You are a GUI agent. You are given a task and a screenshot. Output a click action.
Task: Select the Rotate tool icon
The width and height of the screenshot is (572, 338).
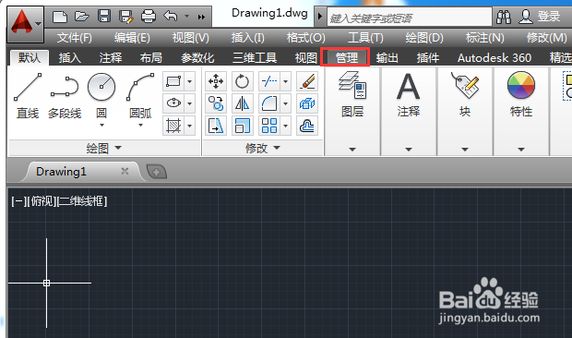(x=243, y=81)
